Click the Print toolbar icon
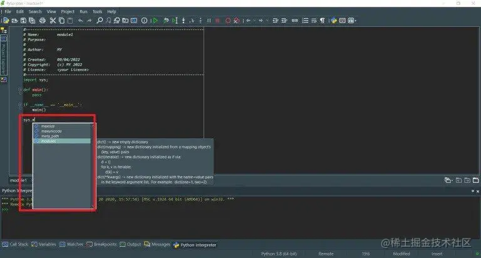 pos(43,21)
